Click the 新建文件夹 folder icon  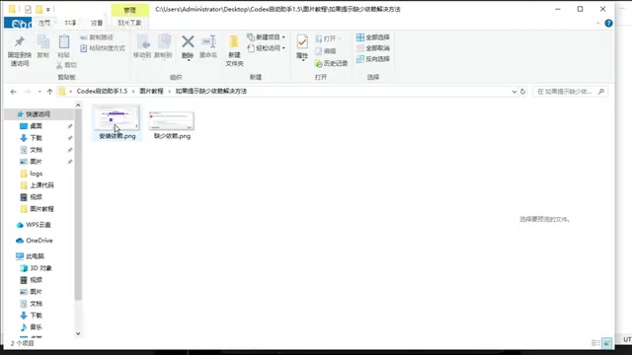(x=234, y=41)
